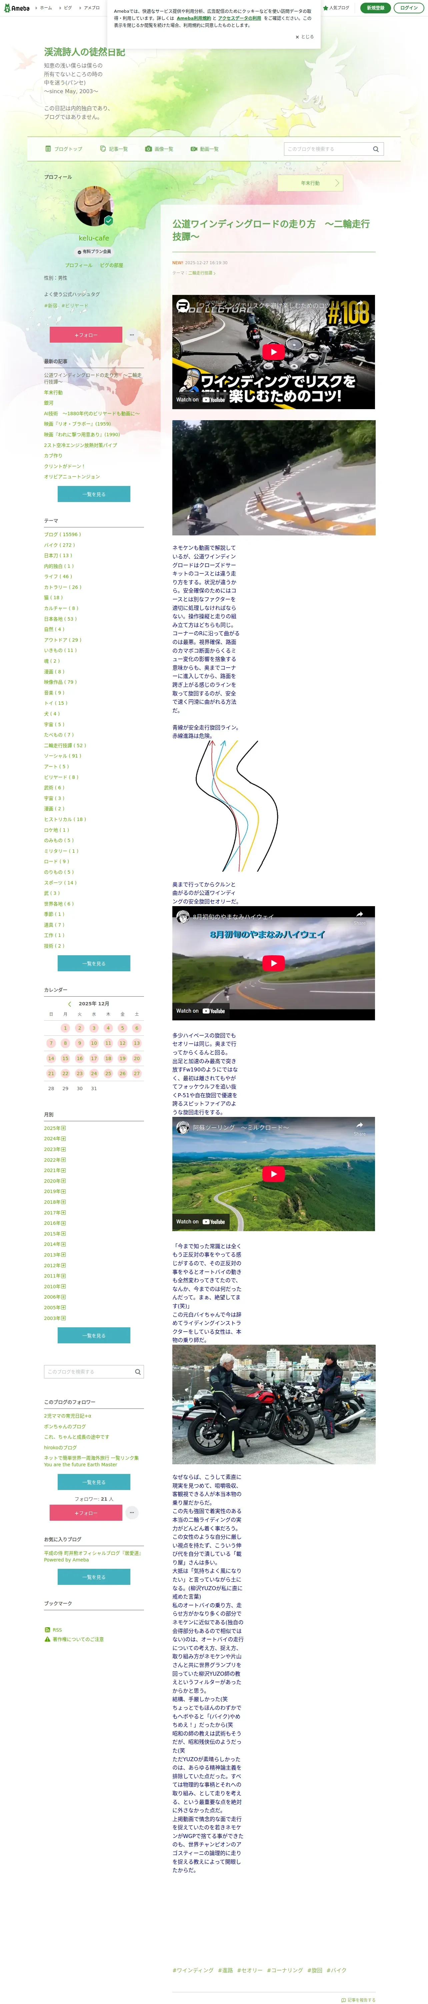
Task: Click 一覧を見る under 最新の記事
Action: tap(94, 494)
